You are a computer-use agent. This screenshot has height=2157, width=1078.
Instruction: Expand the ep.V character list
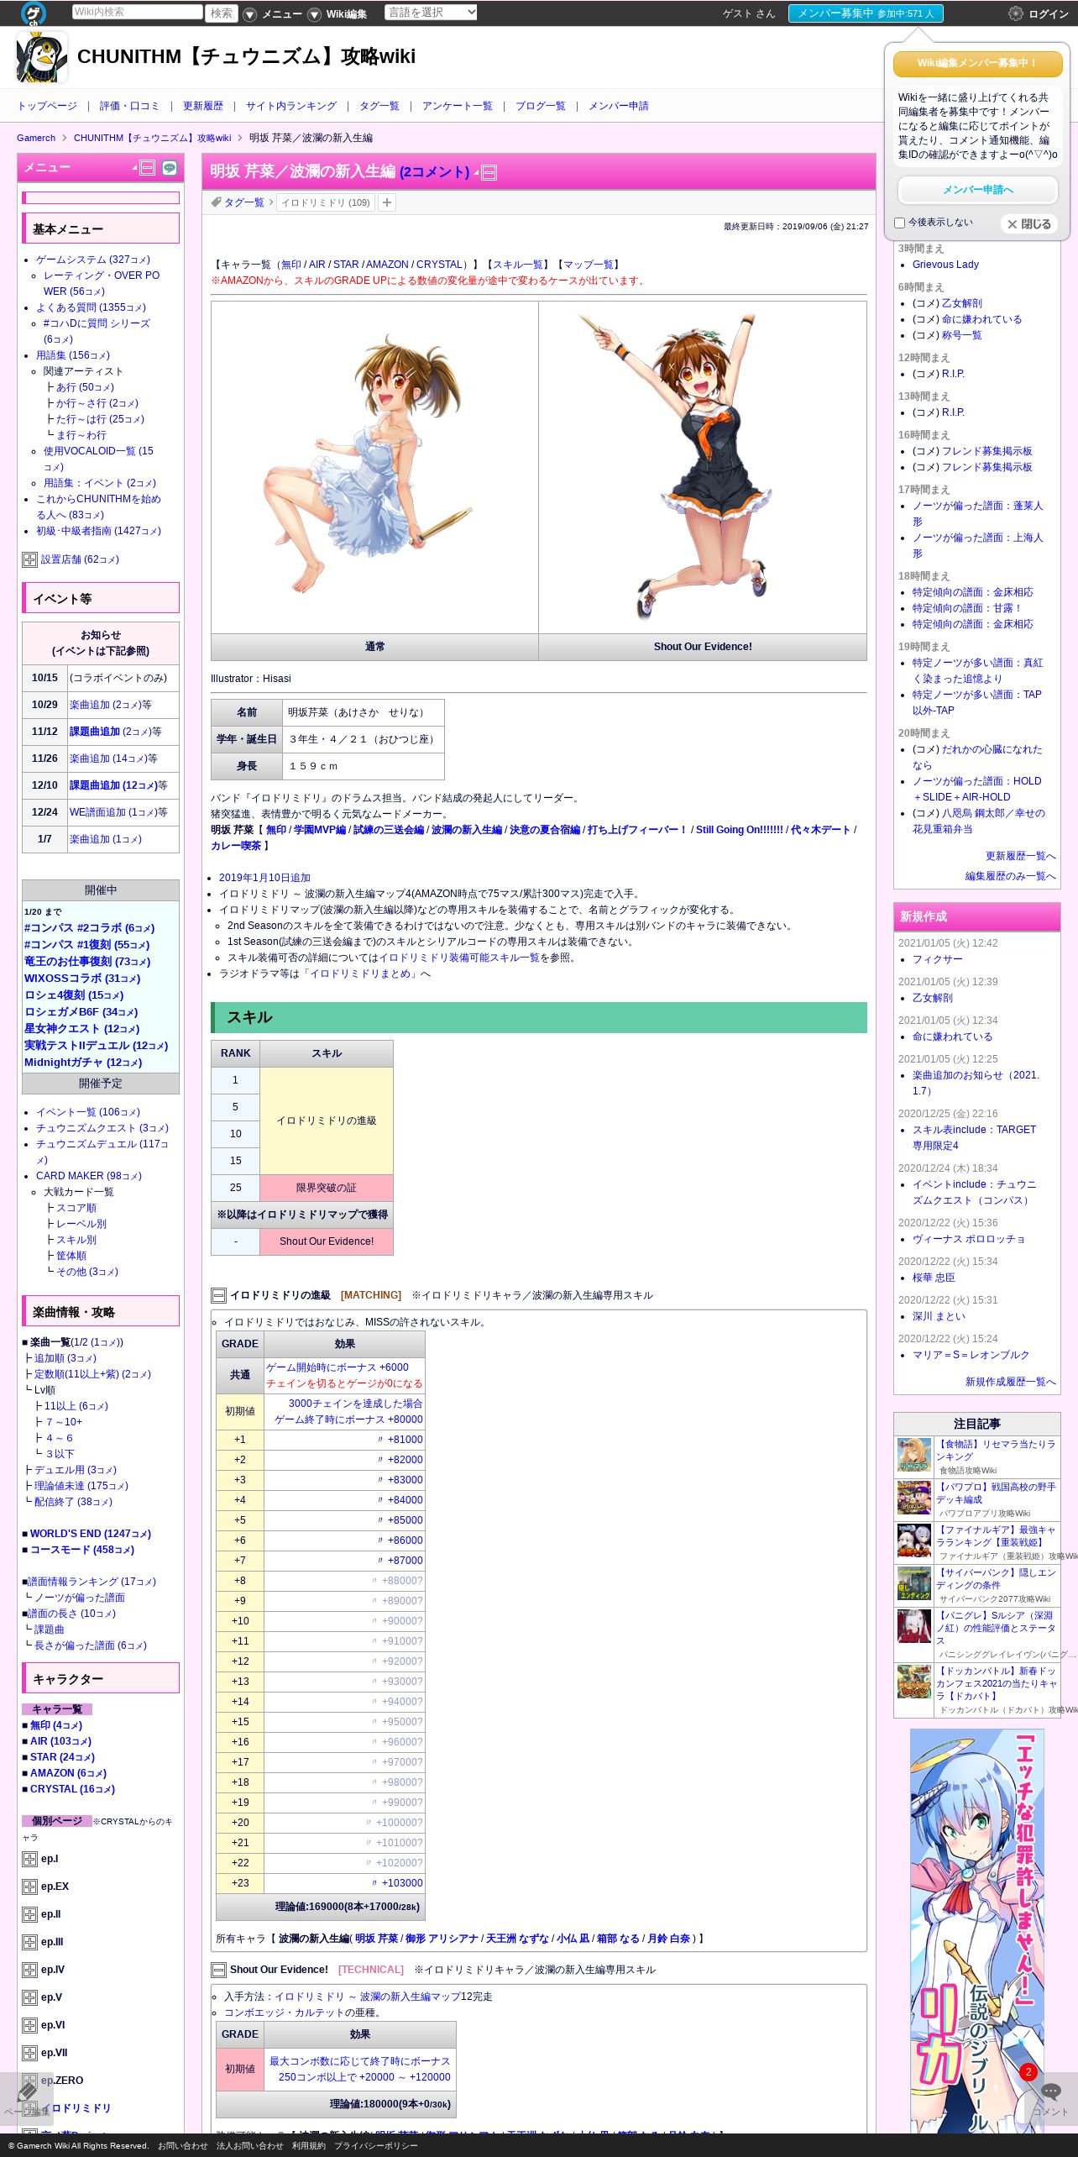click(29, 1997)
